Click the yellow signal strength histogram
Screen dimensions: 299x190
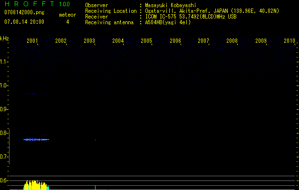36,185
